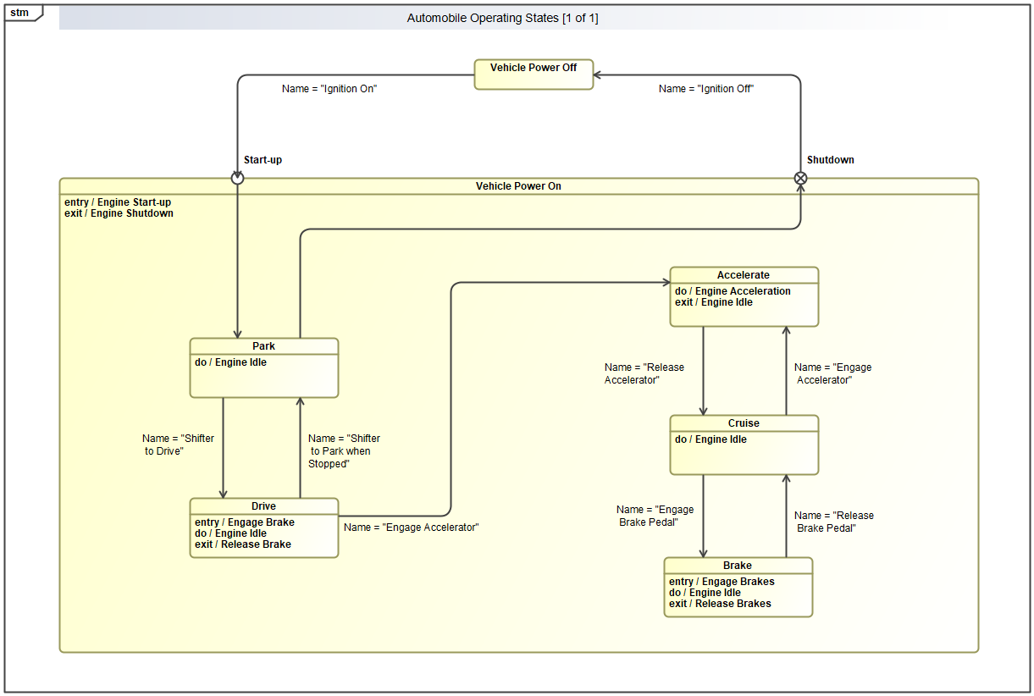1034x696 pixels.
Task: Select "entry / Engine Start-up" behavior text
Action: point(118,202)
